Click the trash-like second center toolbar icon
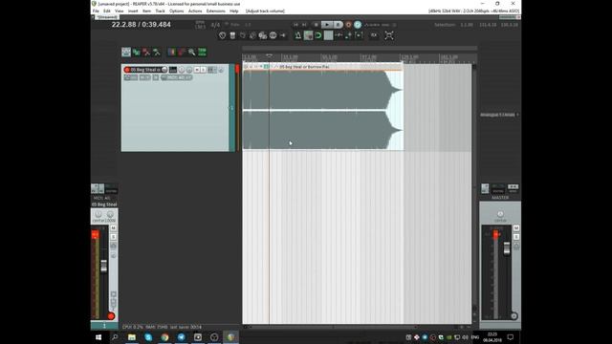 tap(232, 35)
